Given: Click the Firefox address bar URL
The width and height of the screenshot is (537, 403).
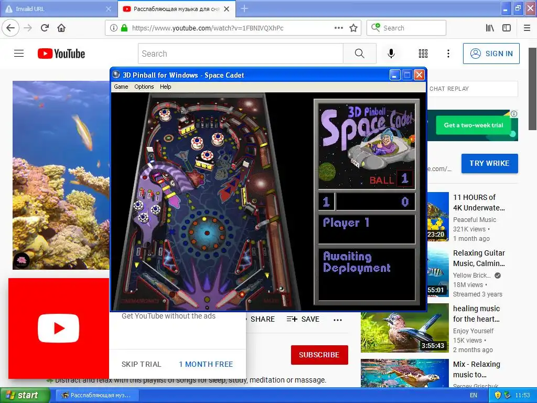Looking at the screenshot, I should (x=208, y=28).
